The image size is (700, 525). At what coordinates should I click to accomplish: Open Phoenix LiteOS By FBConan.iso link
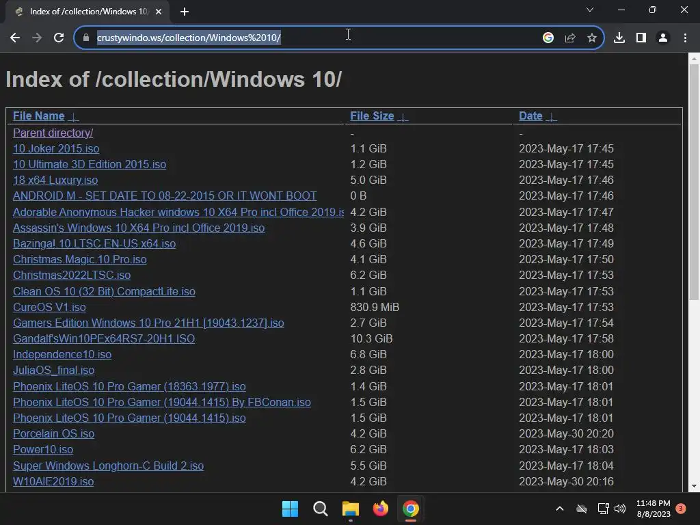click(x=161, y=402)
